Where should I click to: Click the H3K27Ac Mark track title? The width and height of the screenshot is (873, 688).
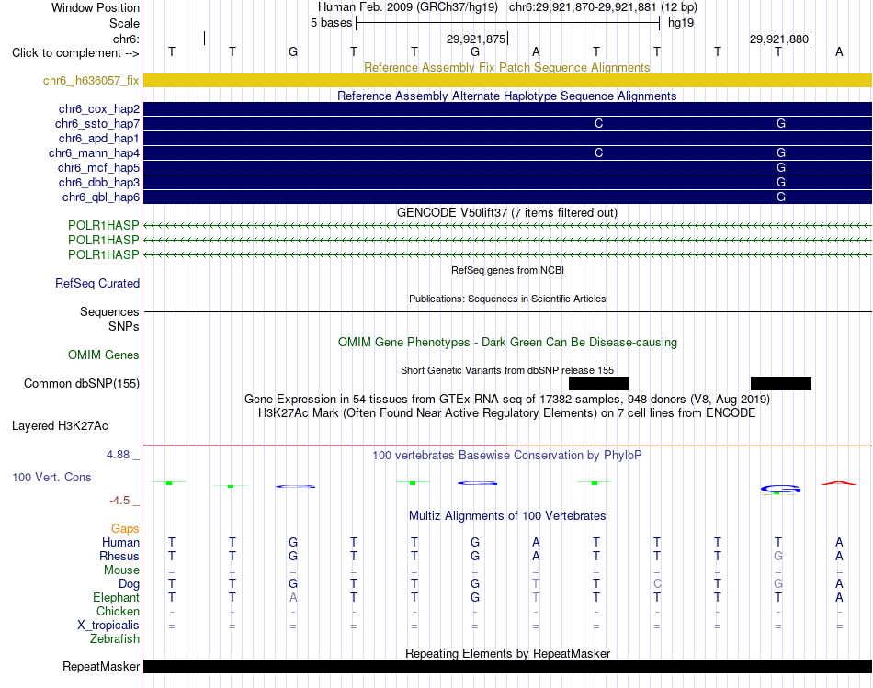click(x=506, y=413)
